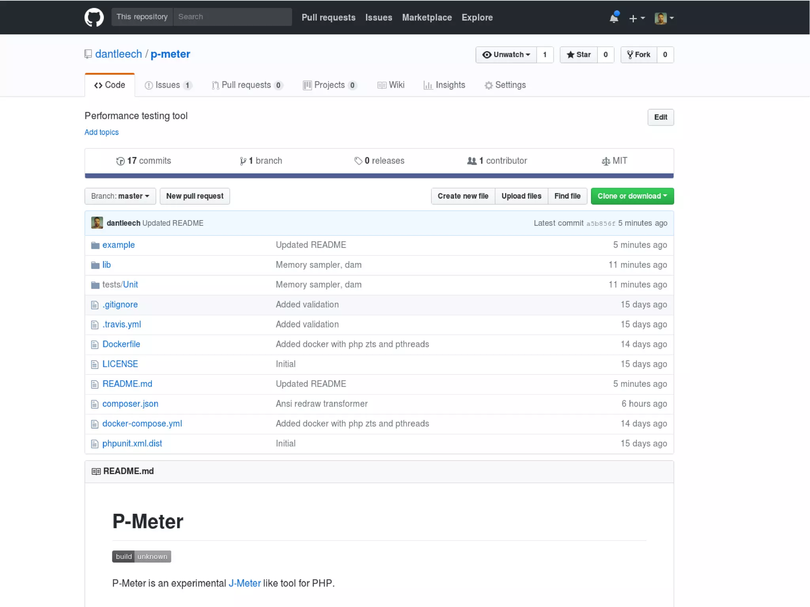
Task: Click the Add topics link
Action: pyautogui.click(x=102, y=132)
